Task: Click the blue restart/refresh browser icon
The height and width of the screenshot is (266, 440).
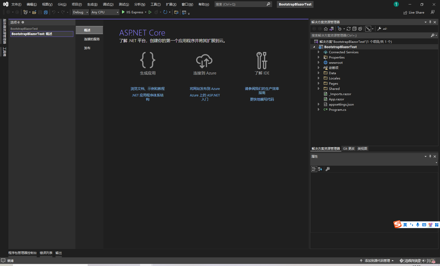Action: click(x=165, y=12)
